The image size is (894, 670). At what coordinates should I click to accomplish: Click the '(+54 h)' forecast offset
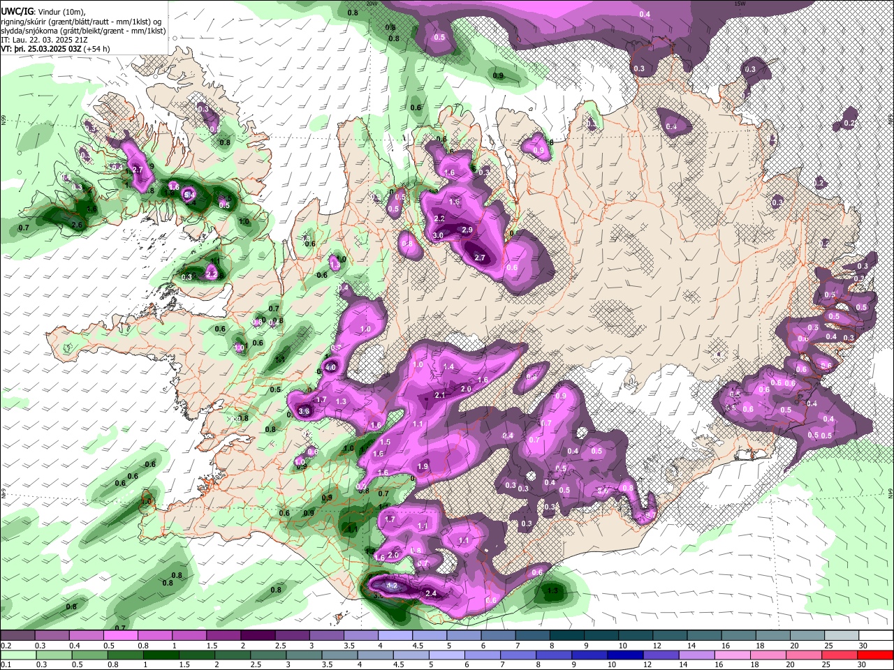[96, 49]
